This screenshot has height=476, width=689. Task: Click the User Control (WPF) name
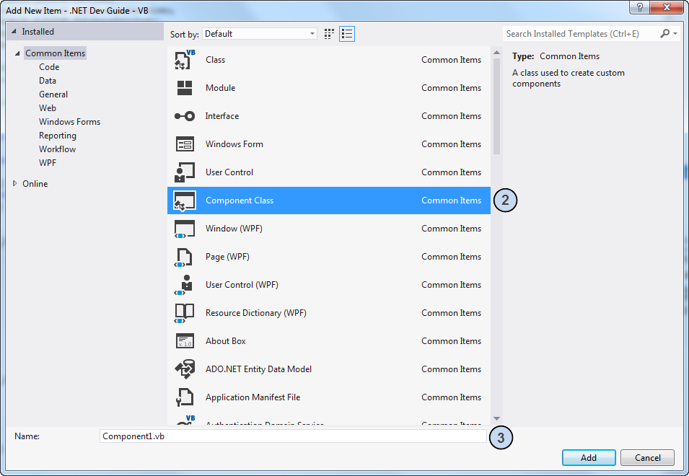click(x=242, y=285)
